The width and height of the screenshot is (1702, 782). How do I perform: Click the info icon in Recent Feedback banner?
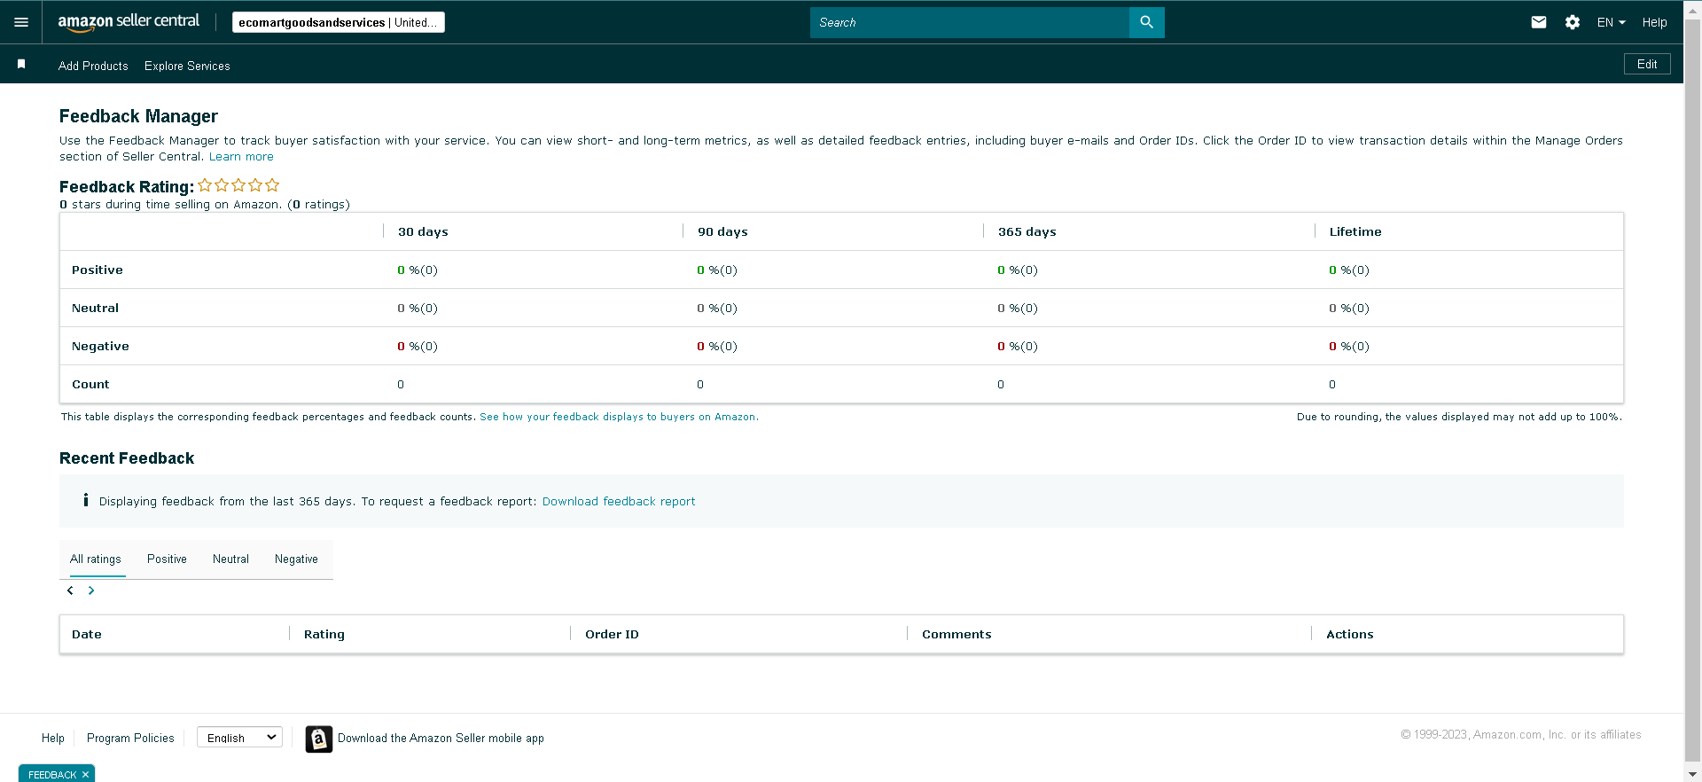86,500
